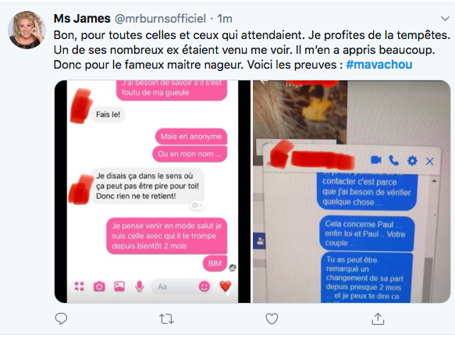Open the left pink chat screenshot
This screenshot has width=455, height=338.
pos(152,191)
